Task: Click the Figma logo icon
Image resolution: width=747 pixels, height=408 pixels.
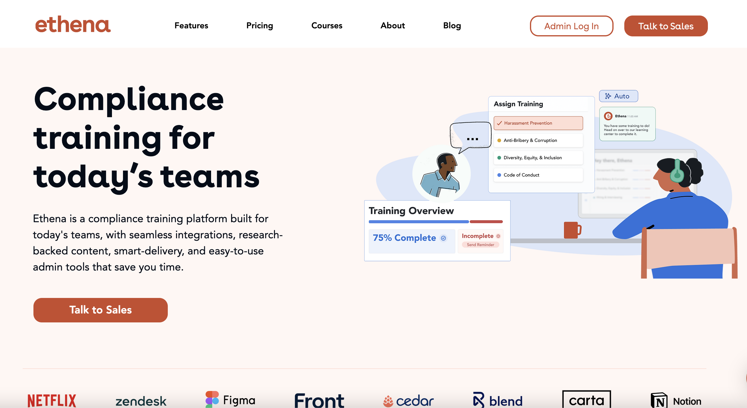Action: (x=212, y=399)
